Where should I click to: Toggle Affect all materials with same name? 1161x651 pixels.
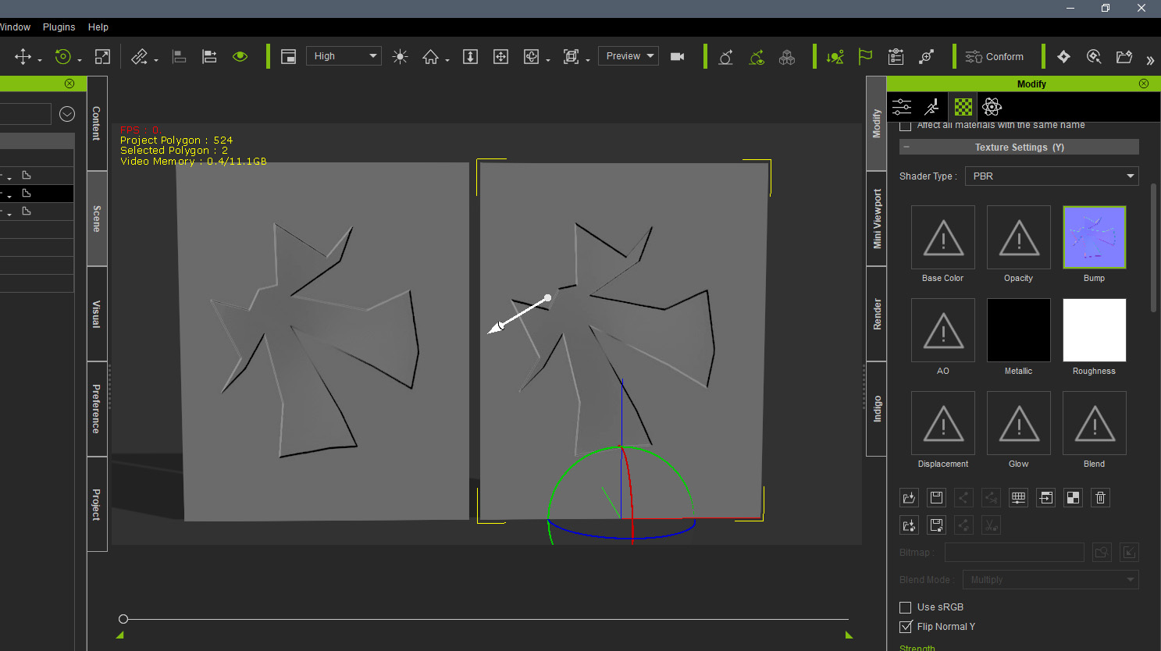[906, 126]
